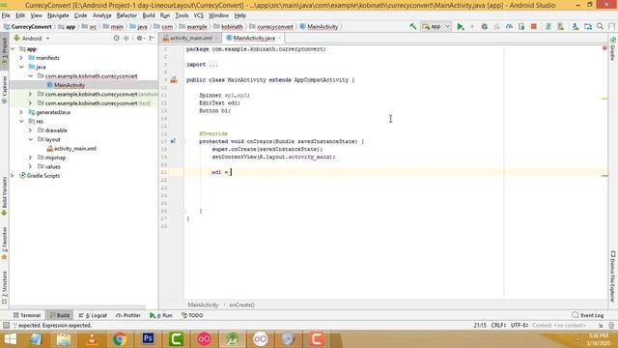Toggle tool window buttons icon in status bar
The image size is (618, 348).
tap(6, 325)
